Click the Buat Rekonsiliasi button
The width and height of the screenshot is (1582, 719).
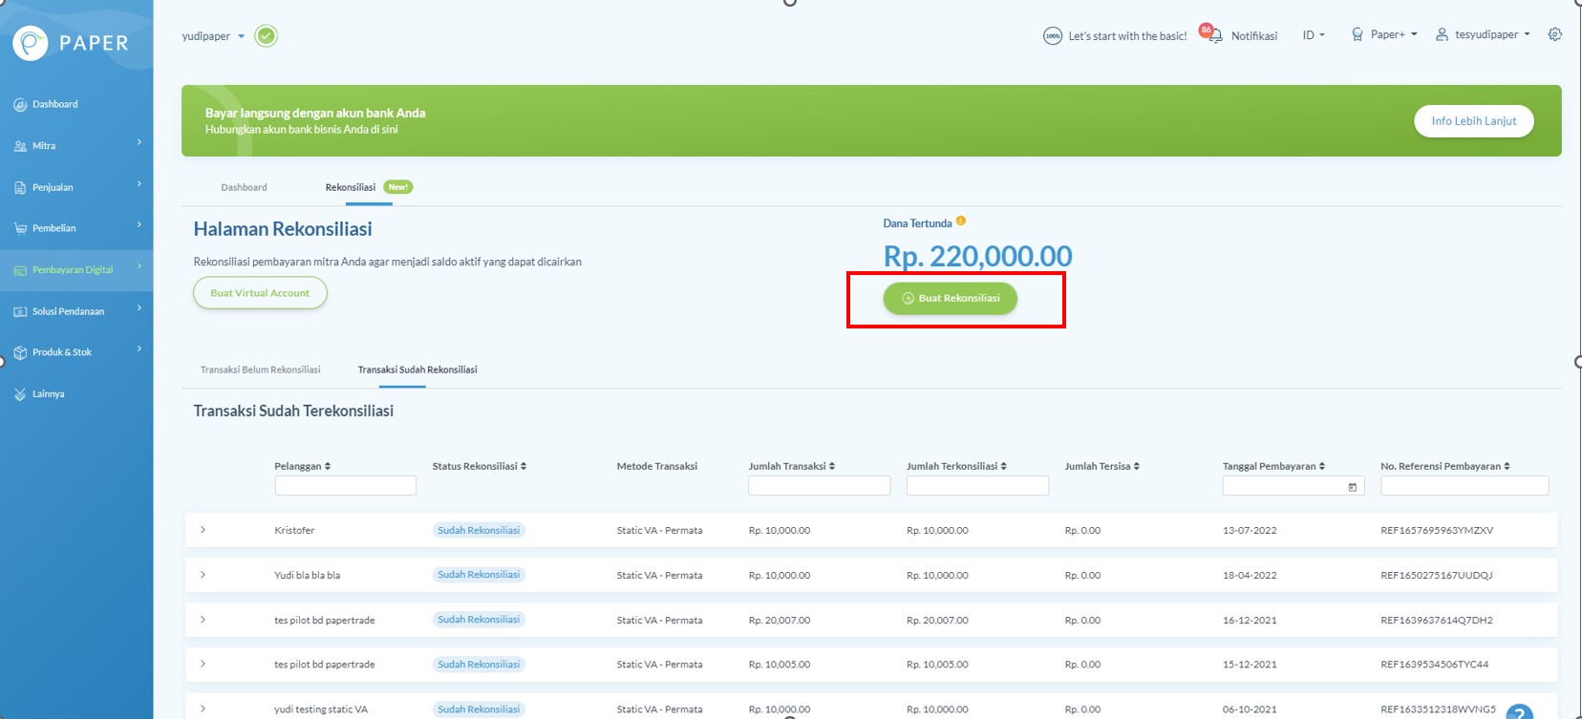[950, 298]
